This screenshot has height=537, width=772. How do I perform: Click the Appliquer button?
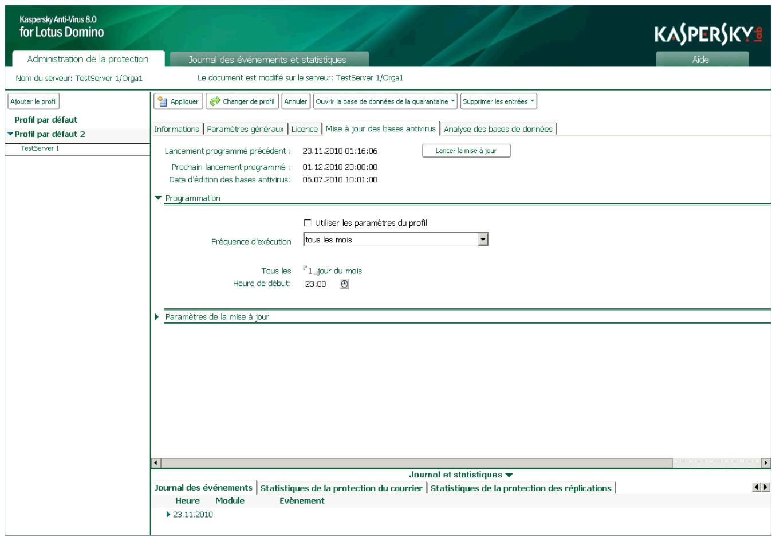click(x=178, y=101)
